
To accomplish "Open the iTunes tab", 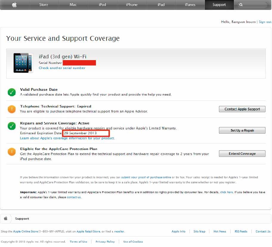I will pyautogui.click(x=190, y=5).
